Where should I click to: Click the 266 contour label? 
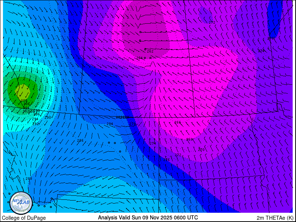pos(178,122)
